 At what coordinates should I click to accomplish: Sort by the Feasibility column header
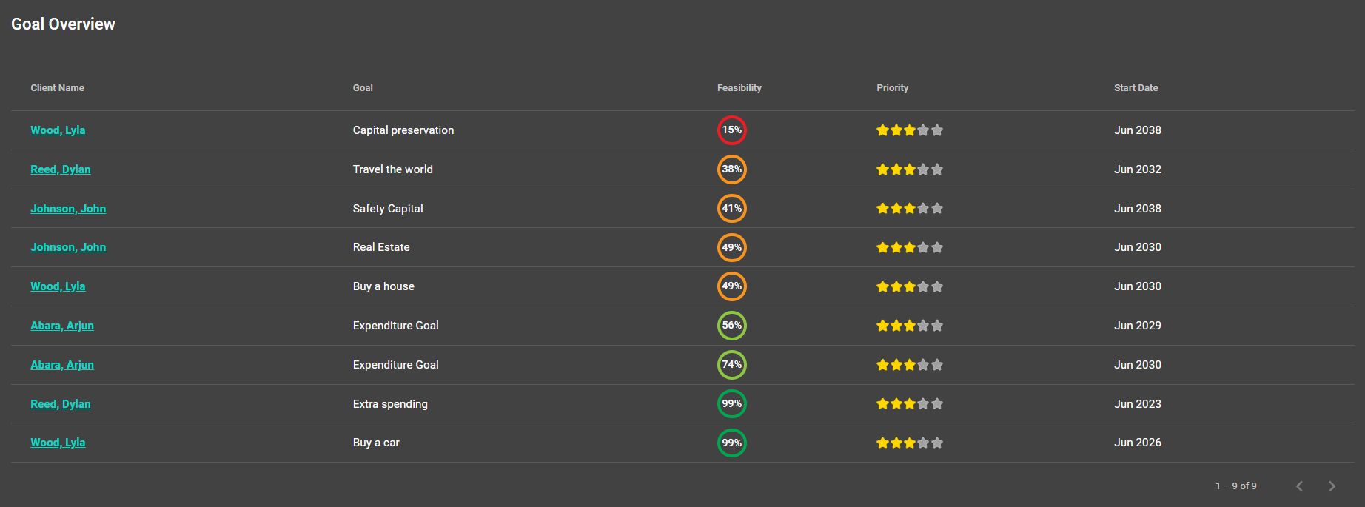[x=739, y=87]
